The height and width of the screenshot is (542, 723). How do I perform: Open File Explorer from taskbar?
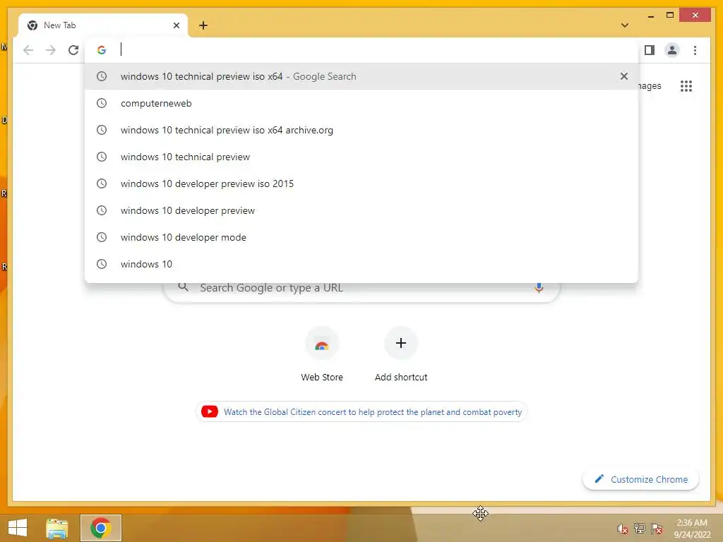click(x=56, y=528)
